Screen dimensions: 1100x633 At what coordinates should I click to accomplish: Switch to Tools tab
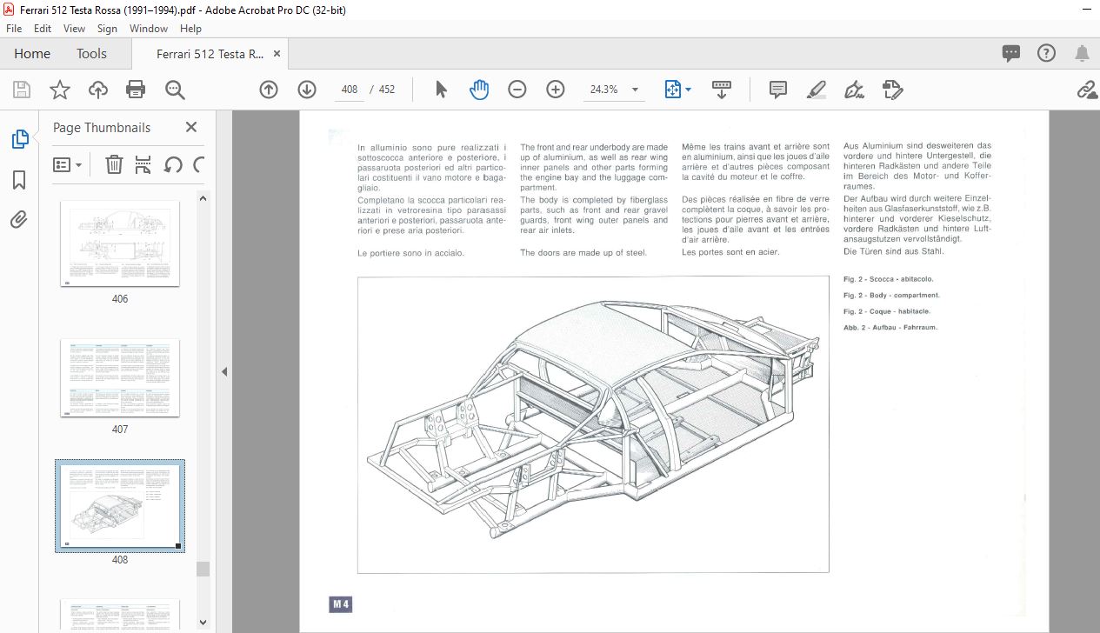91,54
